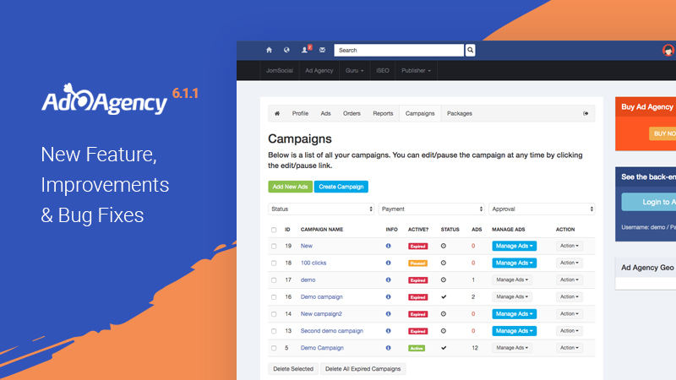The image size is (676, 380).
Task: Expand the Payment filter dropdown
Action: 431,209
